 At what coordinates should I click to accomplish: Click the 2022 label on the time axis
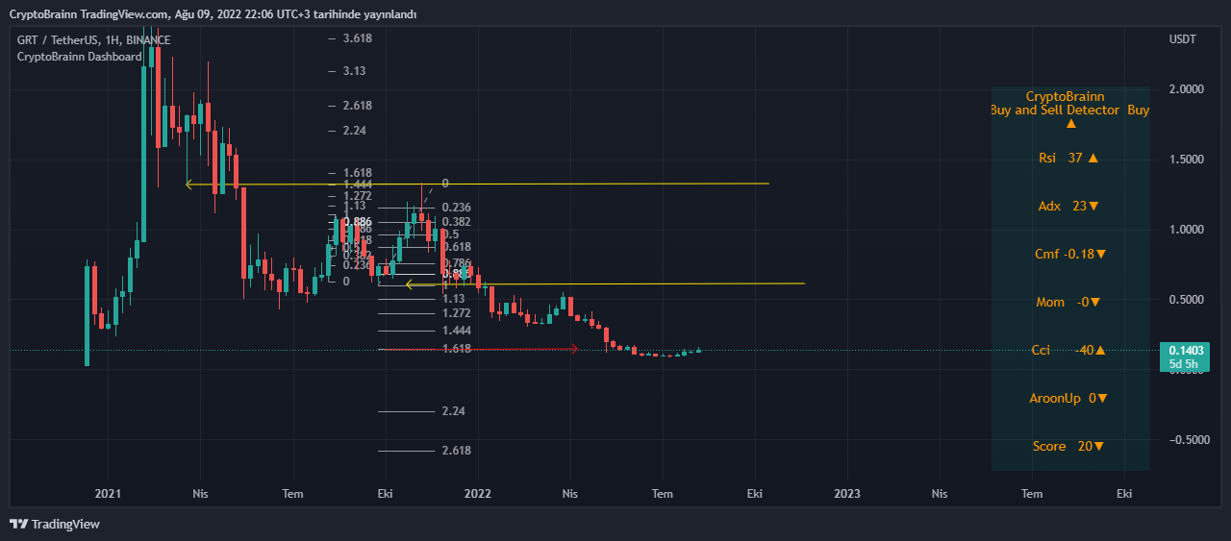(x=477, y=494)
